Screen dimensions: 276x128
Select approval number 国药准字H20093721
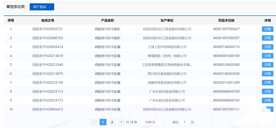pyautogui.click(x=48, y=29)
